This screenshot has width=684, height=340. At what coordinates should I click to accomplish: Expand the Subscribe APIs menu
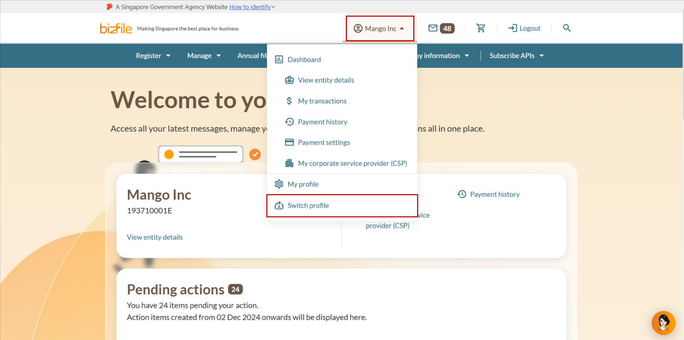[x=516, y=56]
